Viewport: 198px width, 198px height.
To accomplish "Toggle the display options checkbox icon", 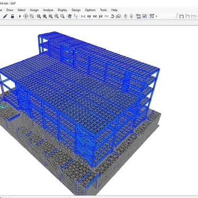I will click(x=145, y=16).
